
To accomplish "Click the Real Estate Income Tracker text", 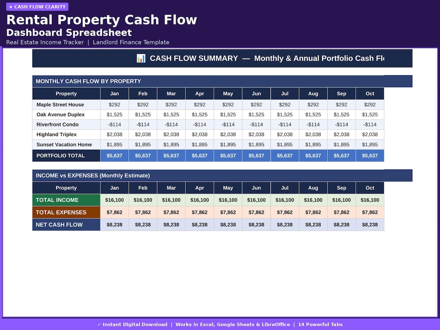I will coord(45,42).
